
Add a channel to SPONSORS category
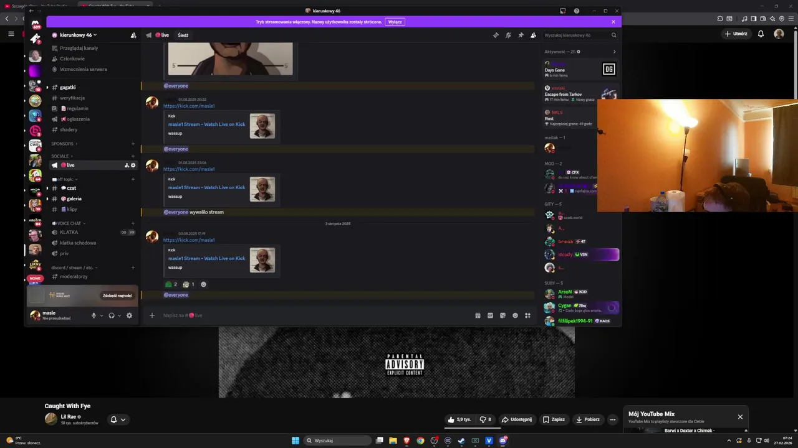pyautogui.click(x=133, y=144)
